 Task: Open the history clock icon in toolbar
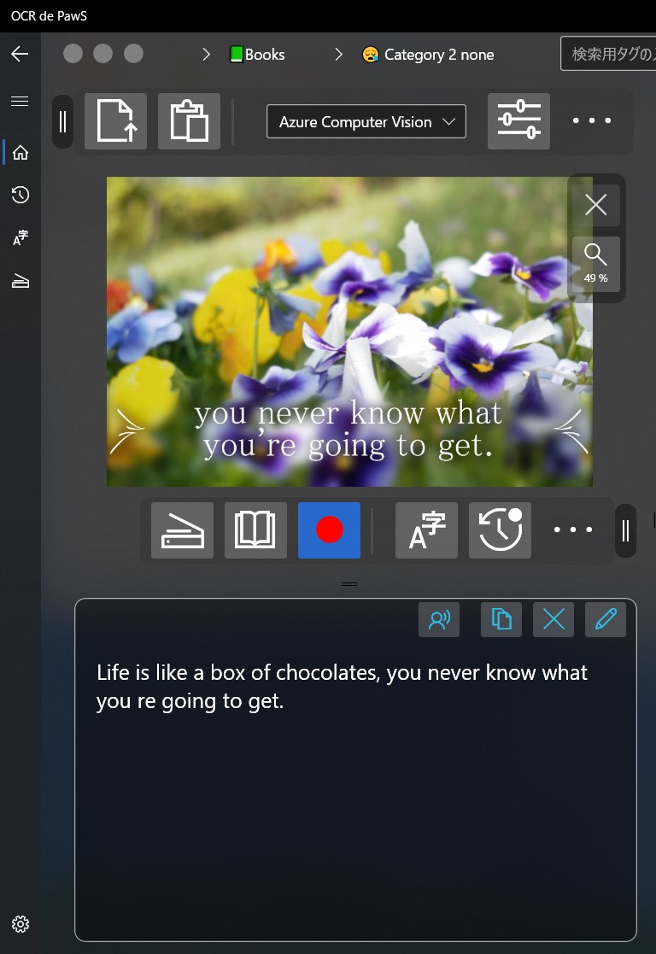coord(500,530)
